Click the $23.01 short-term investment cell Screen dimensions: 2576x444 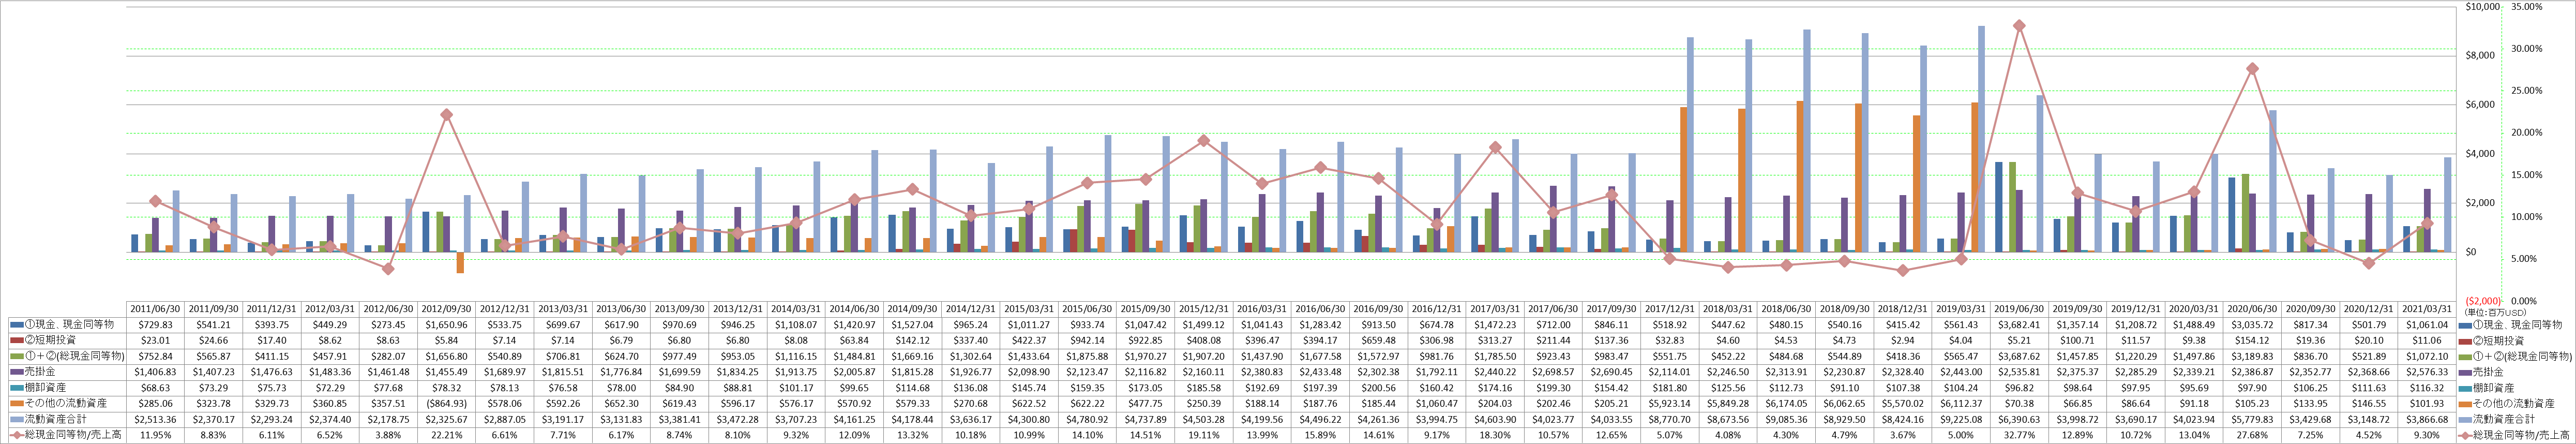tap(155, 341)
